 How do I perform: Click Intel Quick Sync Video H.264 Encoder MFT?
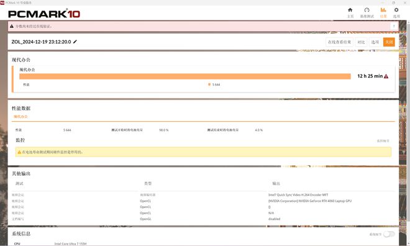point(298,195)
